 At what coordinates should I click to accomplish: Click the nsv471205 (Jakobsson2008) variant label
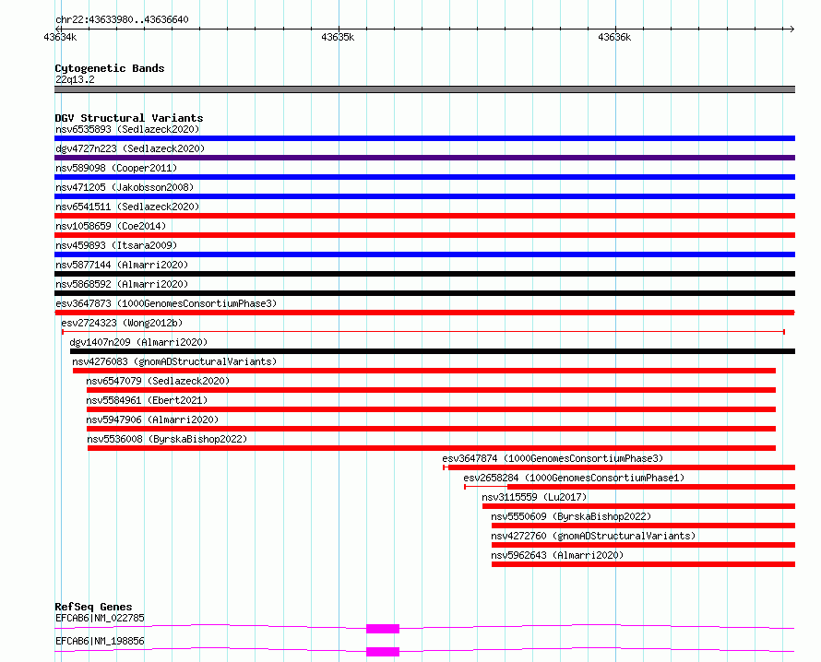click(x=125, y=187)
